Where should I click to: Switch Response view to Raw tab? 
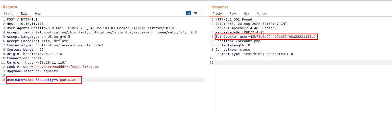click(x=232, y=14)
